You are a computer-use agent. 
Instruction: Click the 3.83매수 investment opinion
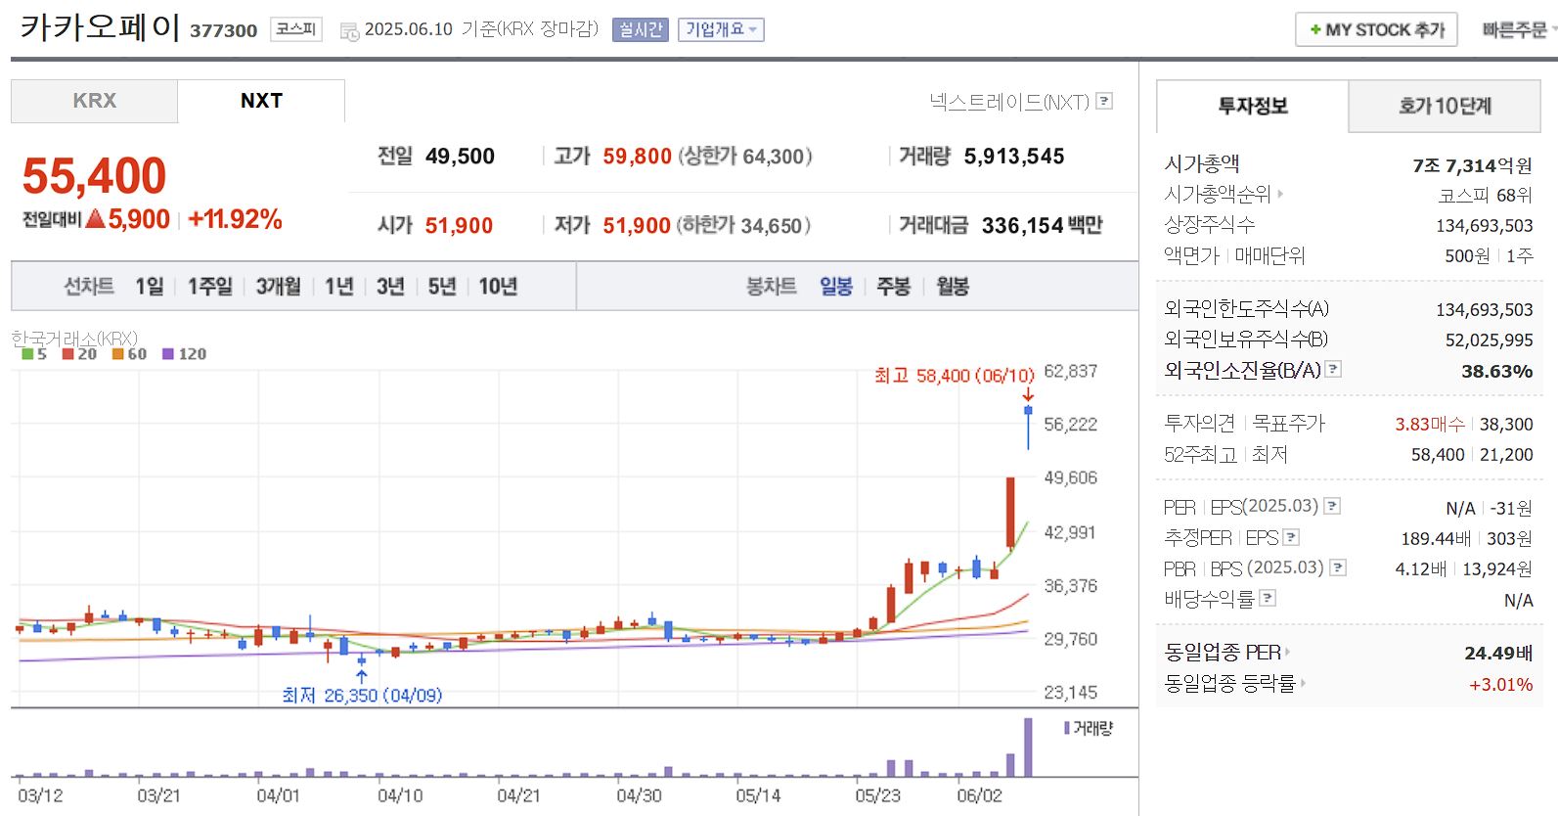pyautogui.click(x=1429, y=425)
